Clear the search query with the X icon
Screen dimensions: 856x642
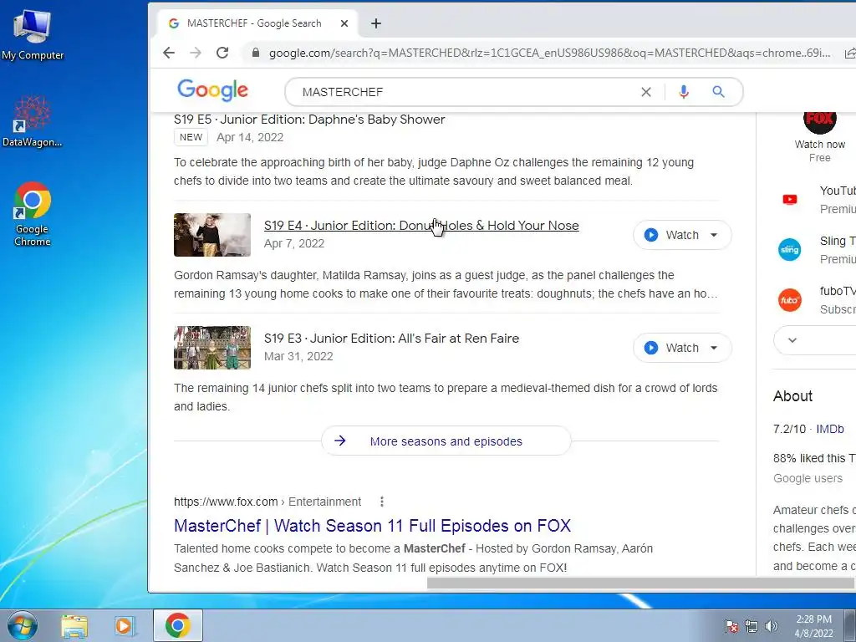tap(646, 92)
